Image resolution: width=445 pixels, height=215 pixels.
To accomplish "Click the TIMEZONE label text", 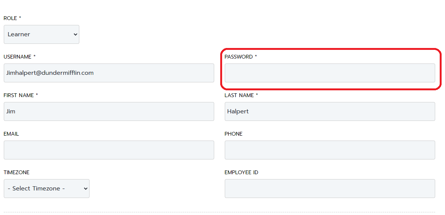I will click(17, 172).
